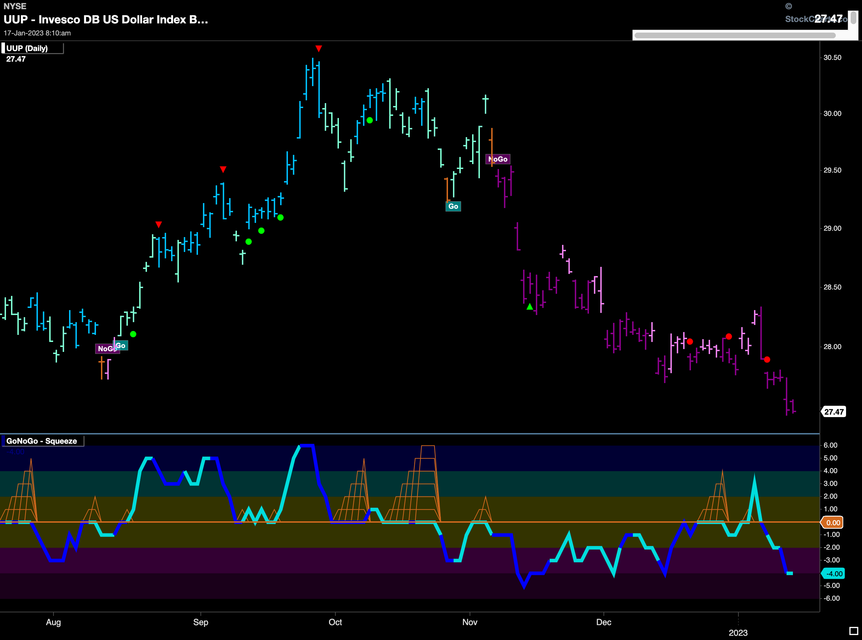Viewport: 862px width, 640px height.
Task: Click the 'Dec' date axis label
Action: point(603,622)
